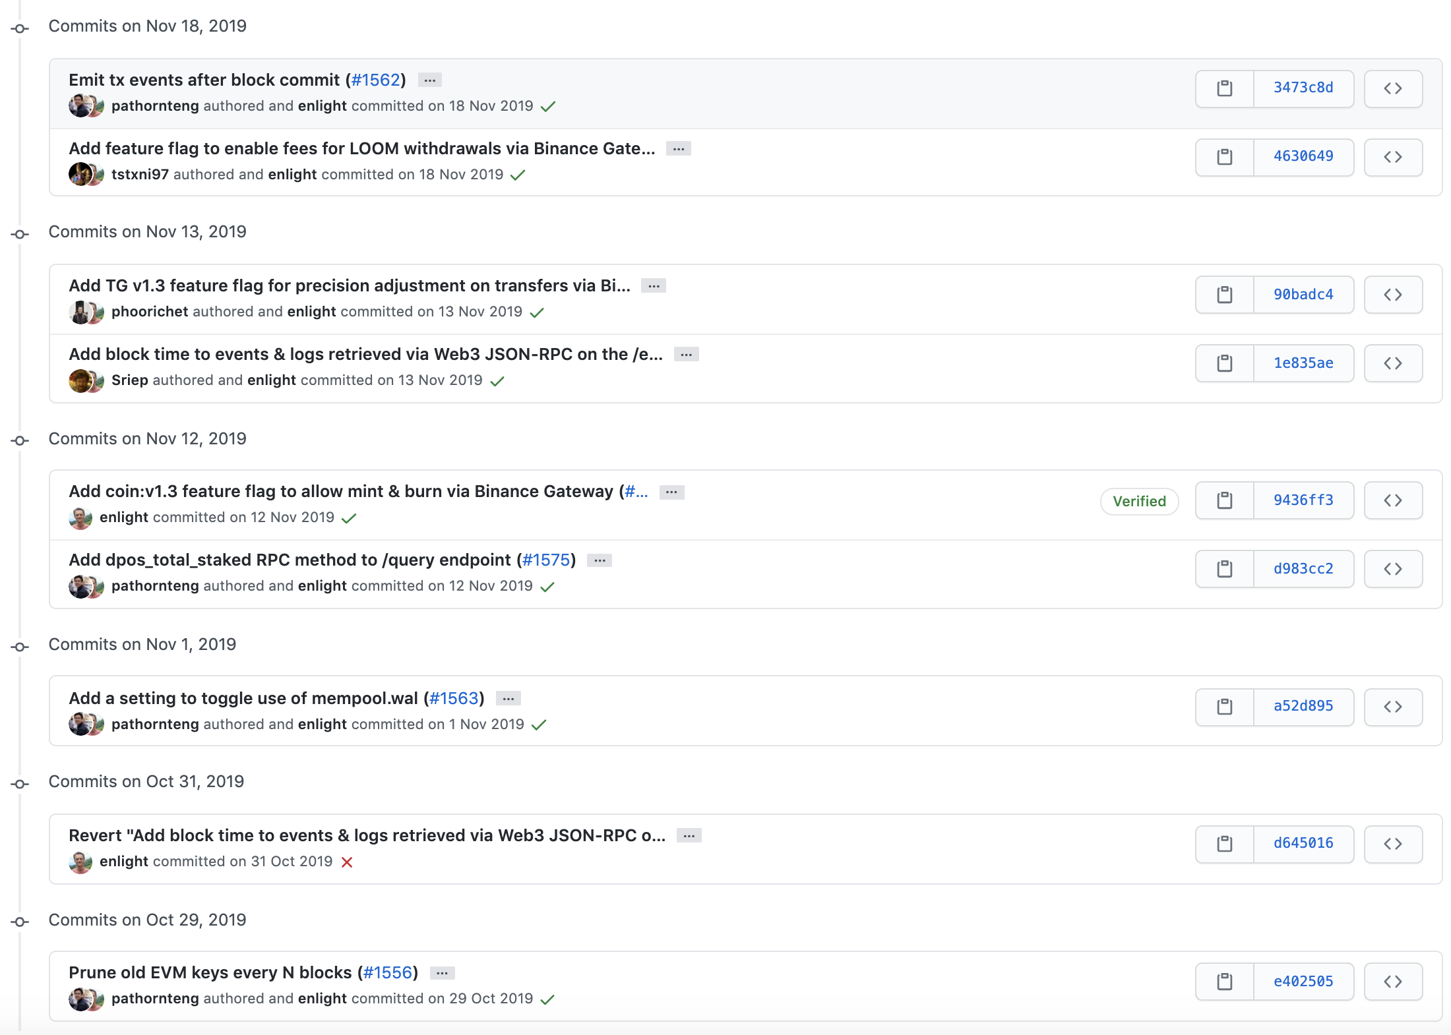Expand ellipsis on dpos_total_staked commit
The height and width of the screenshot is (1035, 1451).
click(599, 560)
